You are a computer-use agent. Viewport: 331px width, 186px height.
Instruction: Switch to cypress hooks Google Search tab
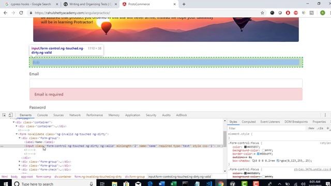click(31, 4)
